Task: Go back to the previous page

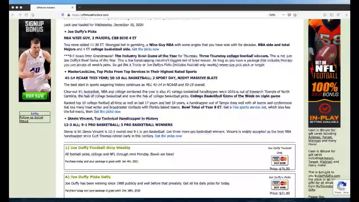Action: pyautogui.click(x=13, y=15)
